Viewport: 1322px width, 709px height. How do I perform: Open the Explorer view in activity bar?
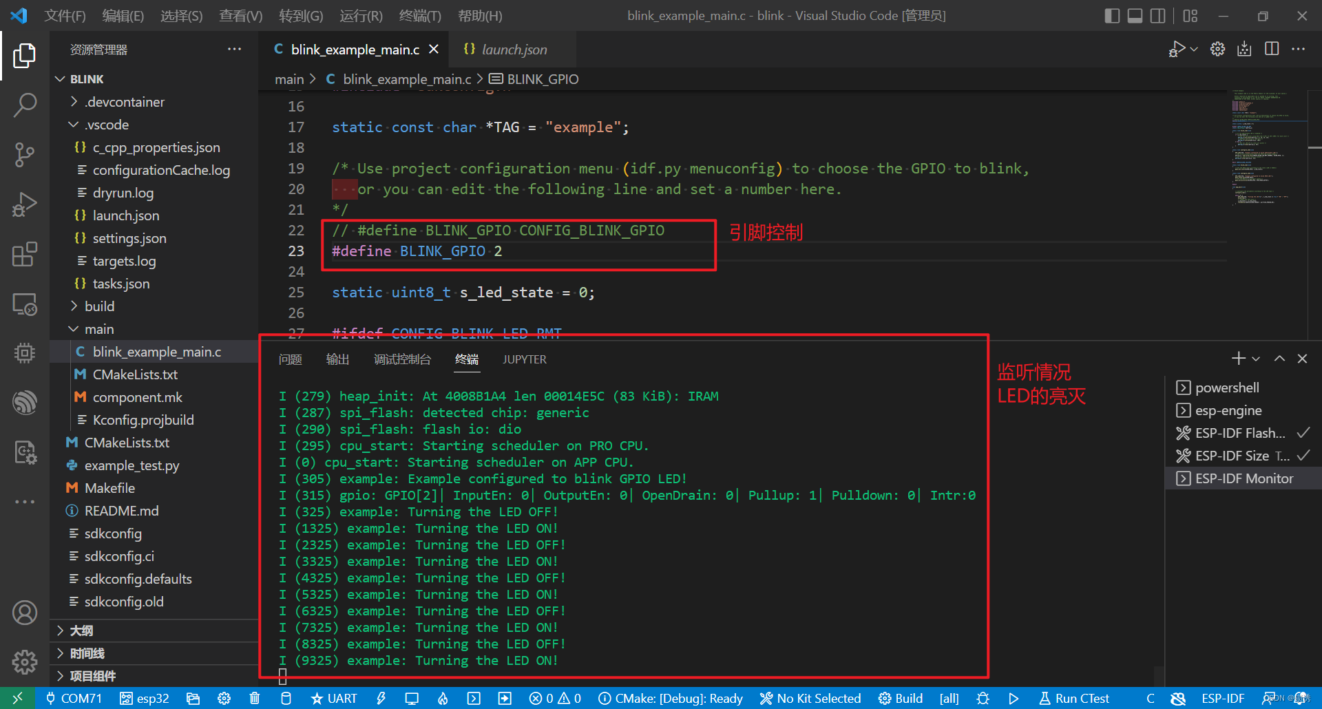click(x=25, y=56)
